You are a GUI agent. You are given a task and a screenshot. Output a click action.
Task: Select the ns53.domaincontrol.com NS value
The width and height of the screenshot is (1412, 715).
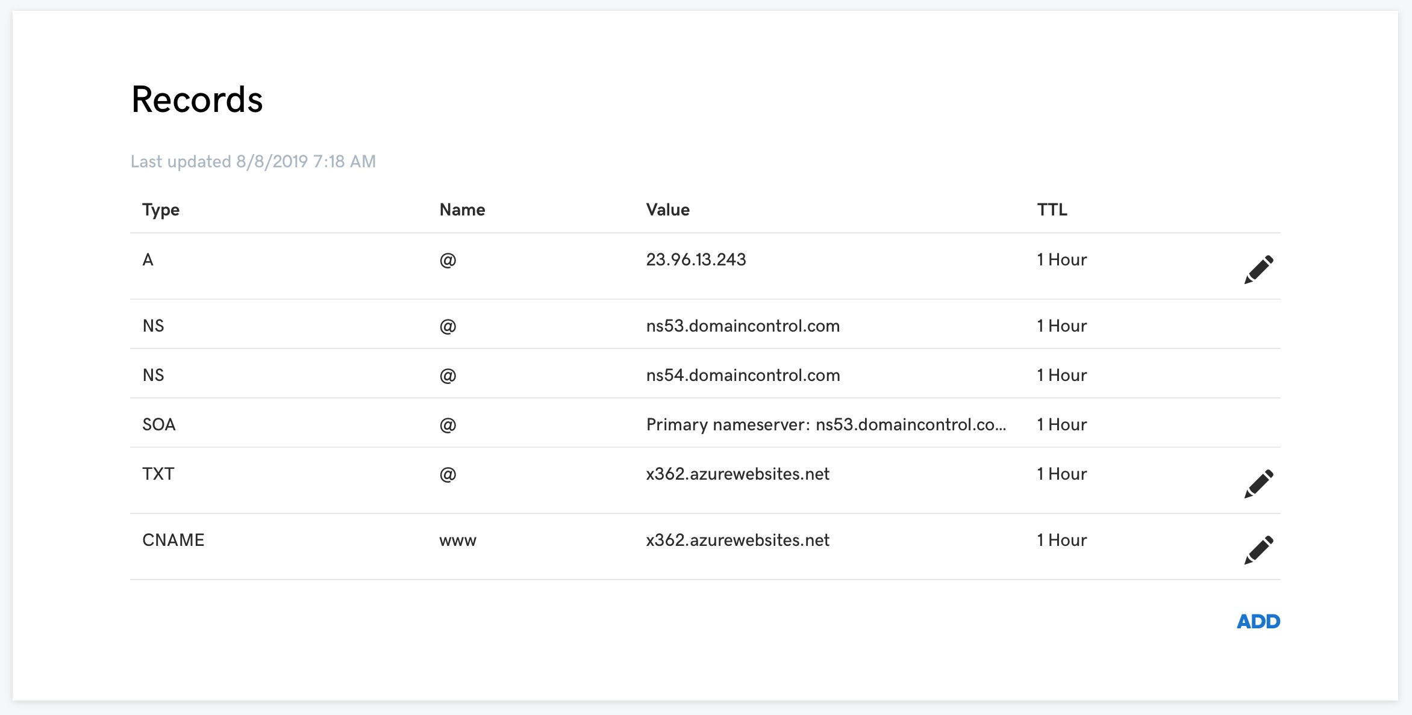(x=743, y=326)
